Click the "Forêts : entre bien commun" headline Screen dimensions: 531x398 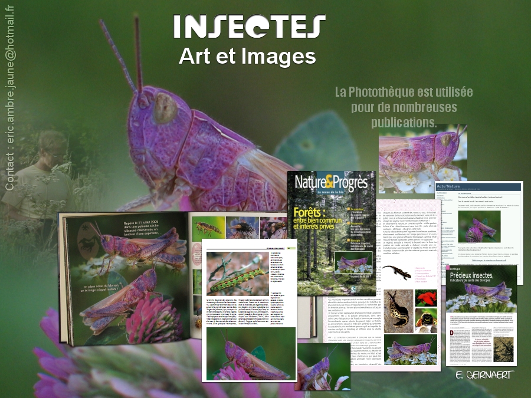tap(317, 218)
